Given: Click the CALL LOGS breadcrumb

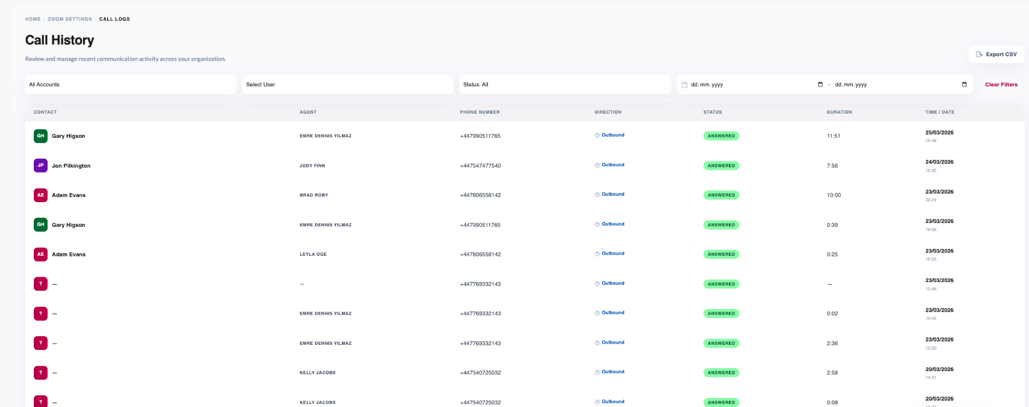Looking at the screenshot, I should 115,19.
